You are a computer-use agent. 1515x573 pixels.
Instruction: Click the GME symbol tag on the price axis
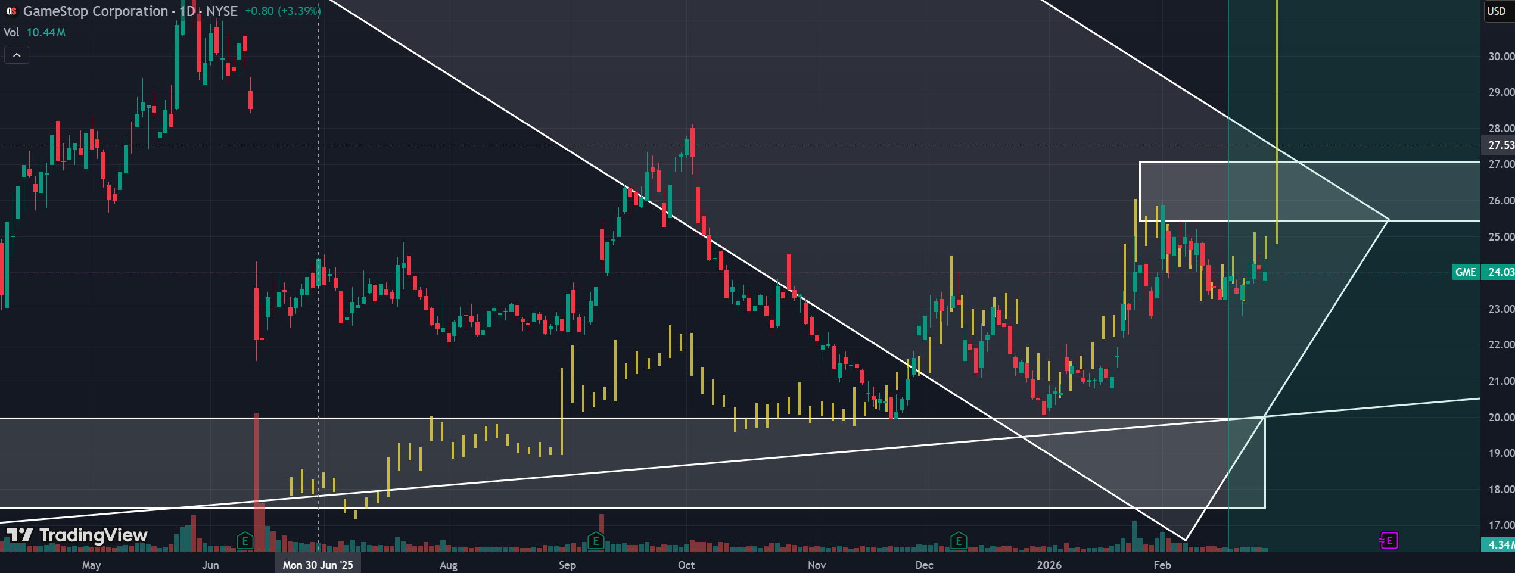click(1466, 272)
